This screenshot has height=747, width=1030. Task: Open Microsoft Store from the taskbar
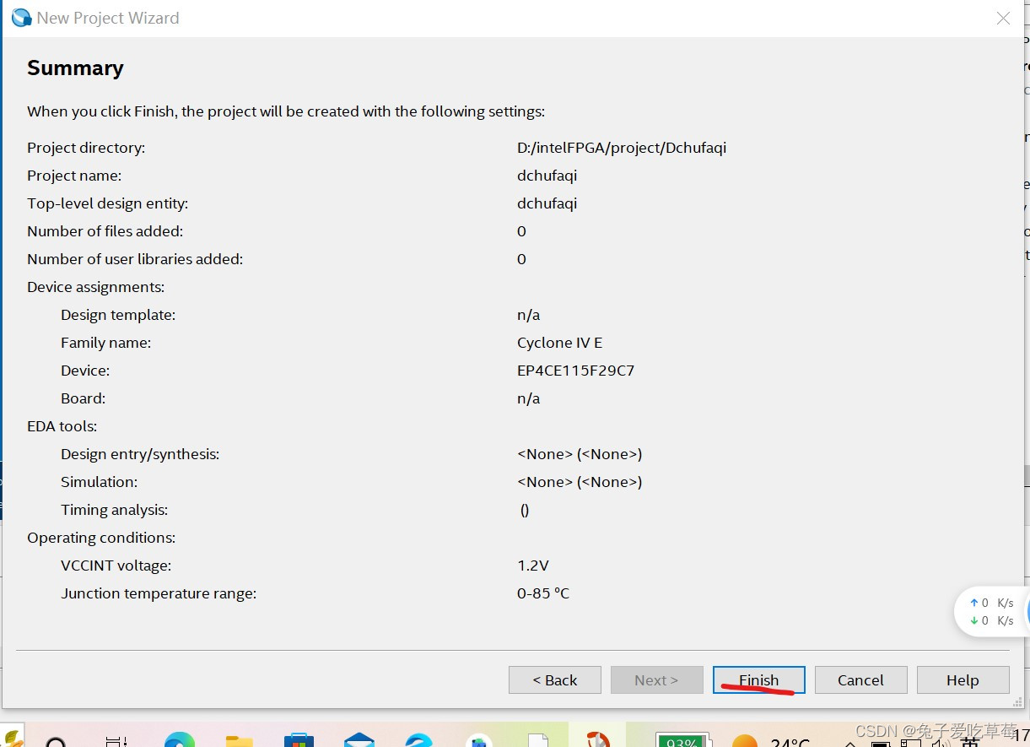[x=299, y=740]
